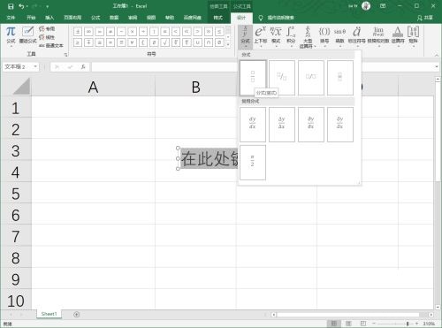The height and width of the screenshot is (328, 442).
Task: Open the Insert (插入) tab
Action: click(50, 18)
